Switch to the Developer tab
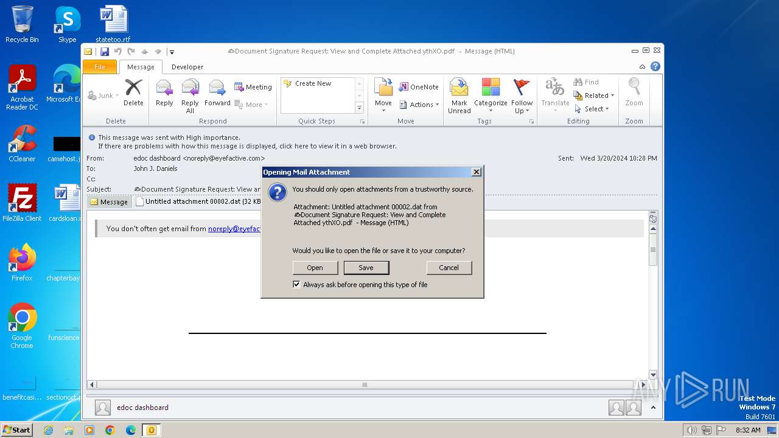 [187, 67]
